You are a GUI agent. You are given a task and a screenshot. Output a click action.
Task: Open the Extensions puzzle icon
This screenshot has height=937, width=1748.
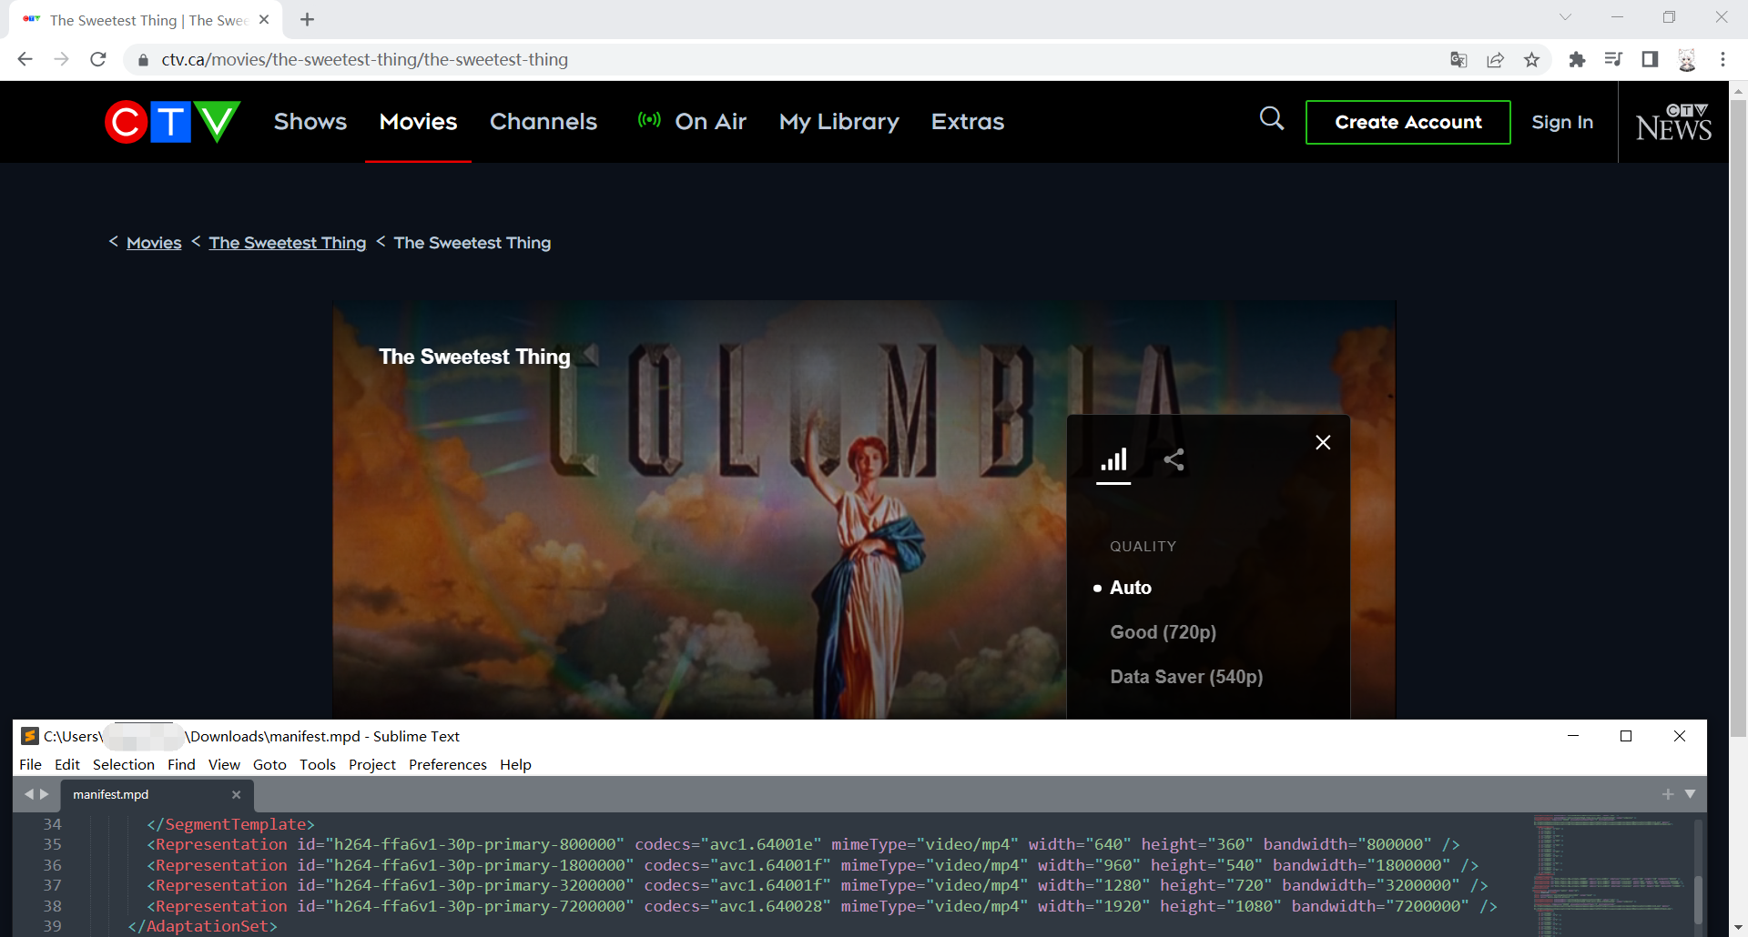coord(1577,59)
